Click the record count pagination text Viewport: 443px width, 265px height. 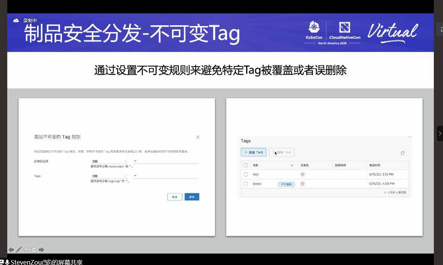(395, 192)
